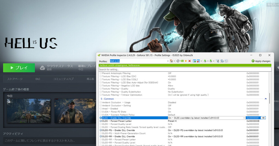This screenshot has height=146, width=279.
Task: Export the profile with the green up-arrow icon
Action: (205, 61)
